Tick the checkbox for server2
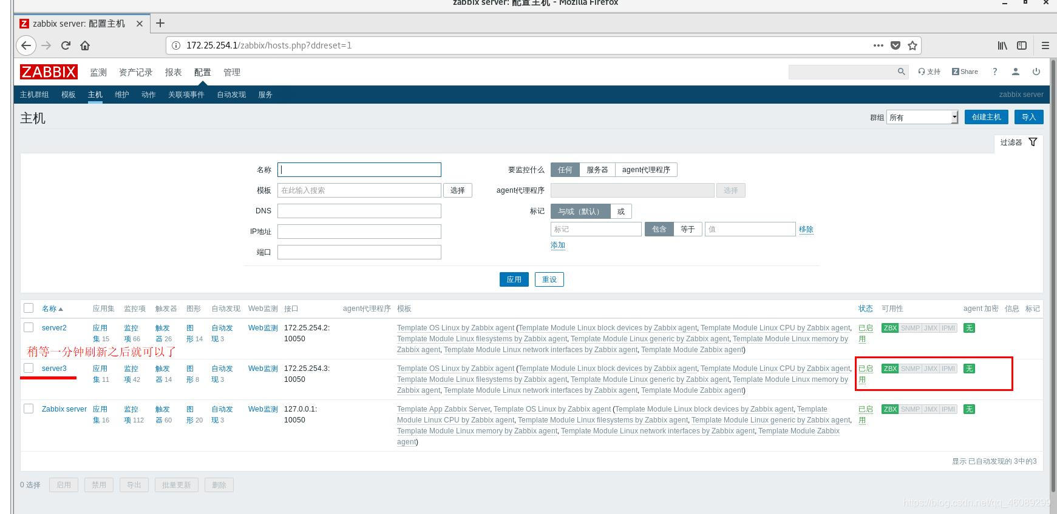The height and width of the screenshot is (514, 1057). (29, 327)
